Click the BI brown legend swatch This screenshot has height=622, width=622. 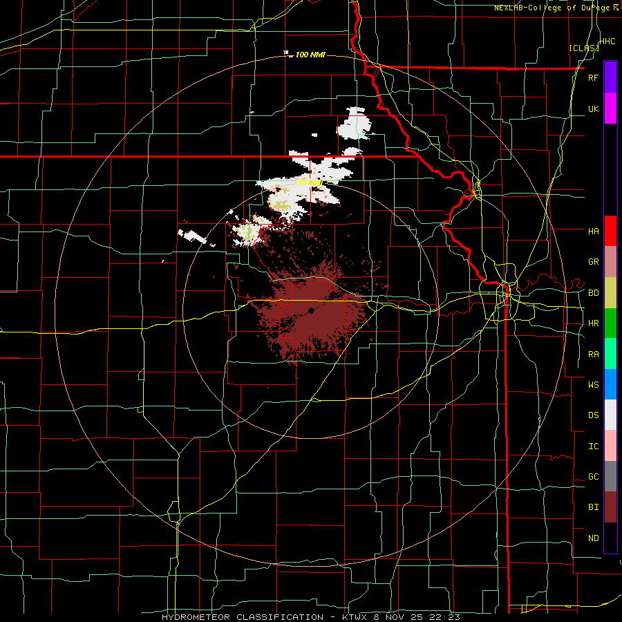coord(610,507)
